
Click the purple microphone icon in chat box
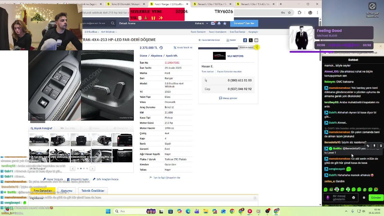[x=328, y=198]
